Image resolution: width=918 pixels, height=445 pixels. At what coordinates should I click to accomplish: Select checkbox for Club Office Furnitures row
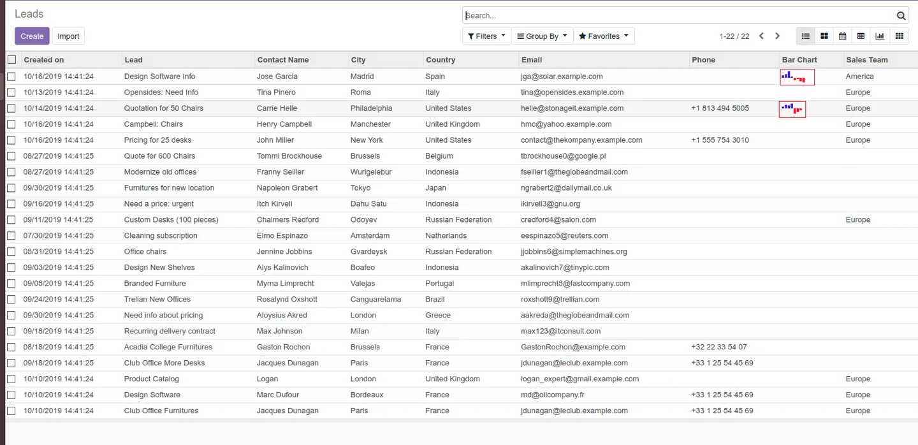click(x=11, y=411)
